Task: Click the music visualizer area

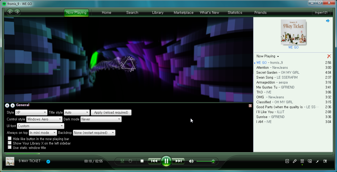Action: tap(128, 60)
